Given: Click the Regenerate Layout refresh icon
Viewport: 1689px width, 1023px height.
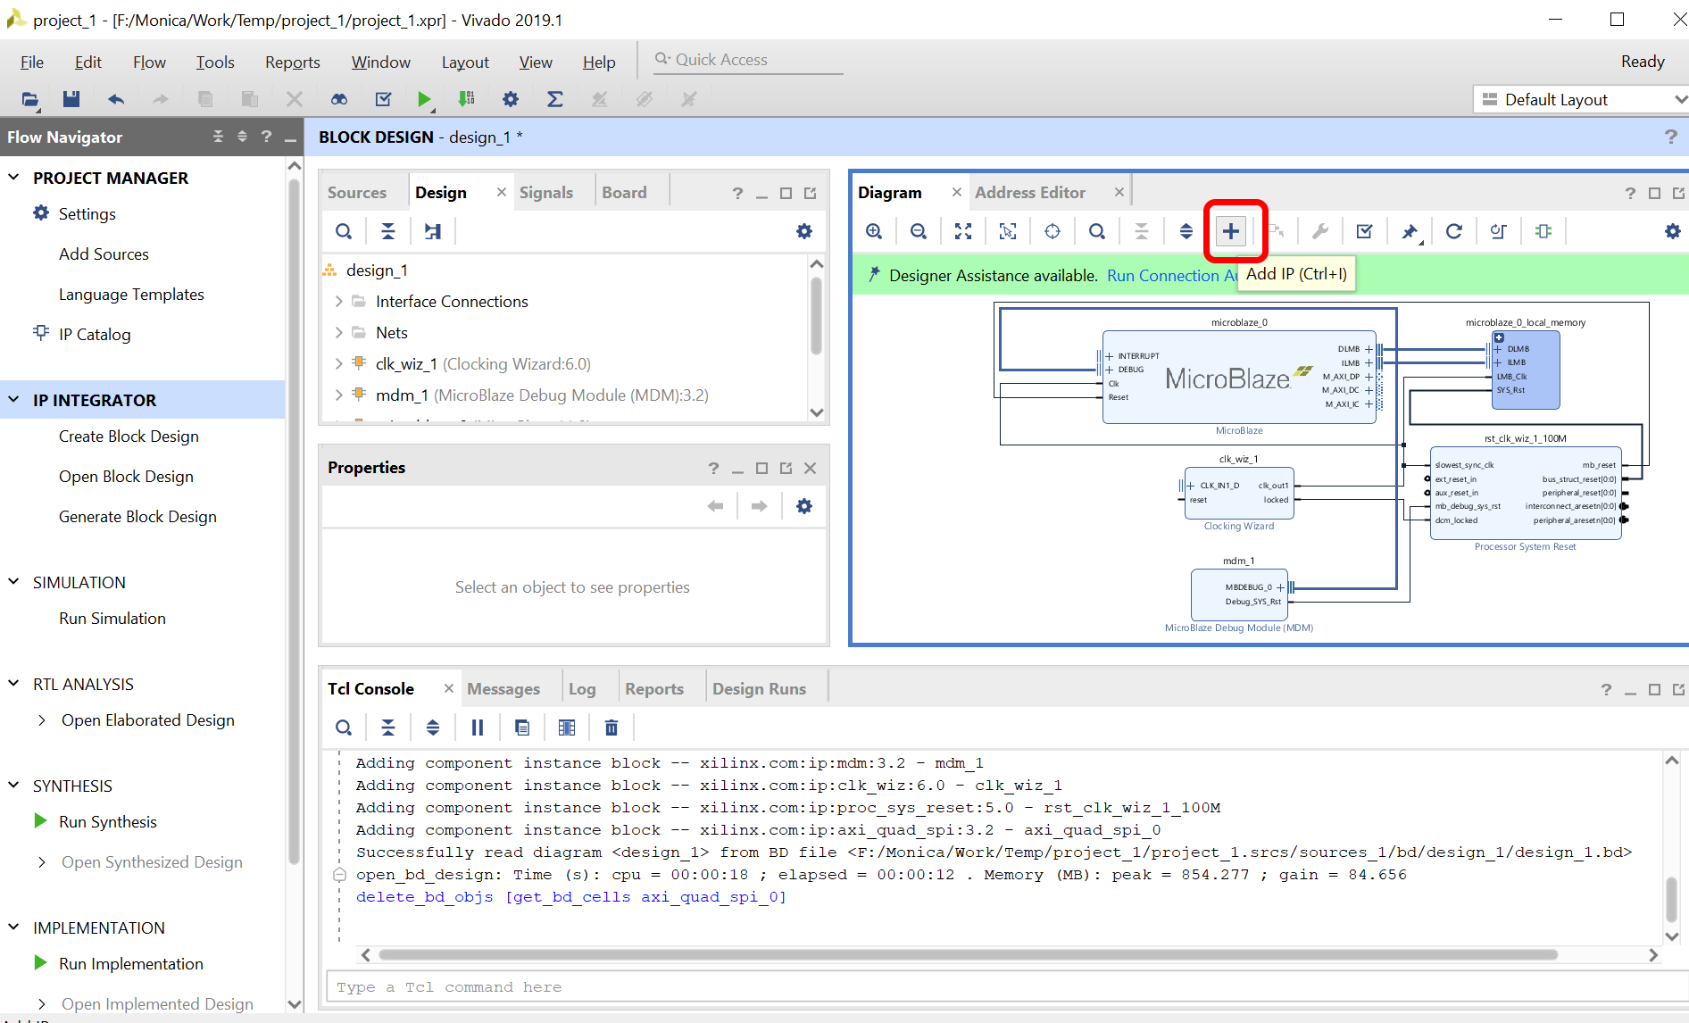Looking at the screenshot, I should (x=1453, y=231).
